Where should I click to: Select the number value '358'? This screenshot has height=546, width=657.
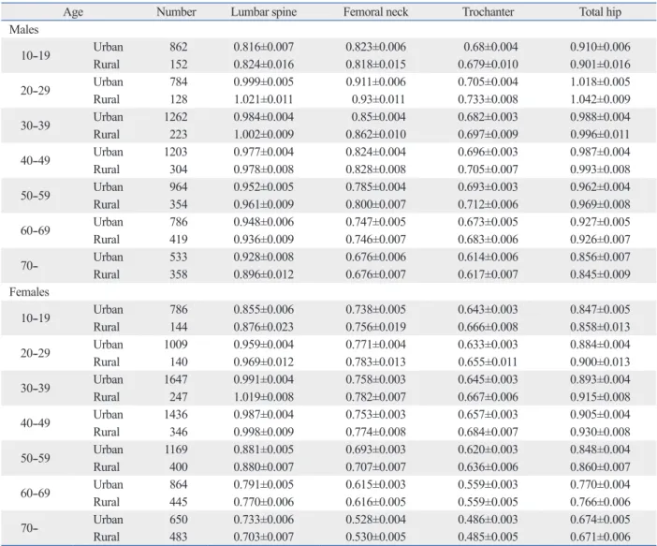point(179,274)
